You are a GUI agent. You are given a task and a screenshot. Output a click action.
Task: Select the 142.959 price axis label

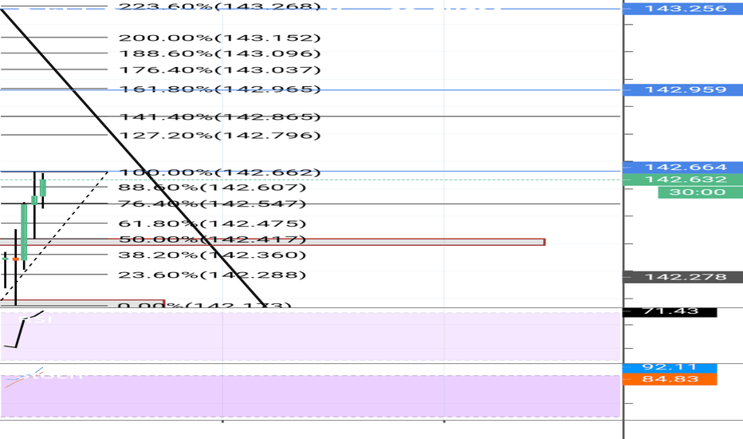684,89
